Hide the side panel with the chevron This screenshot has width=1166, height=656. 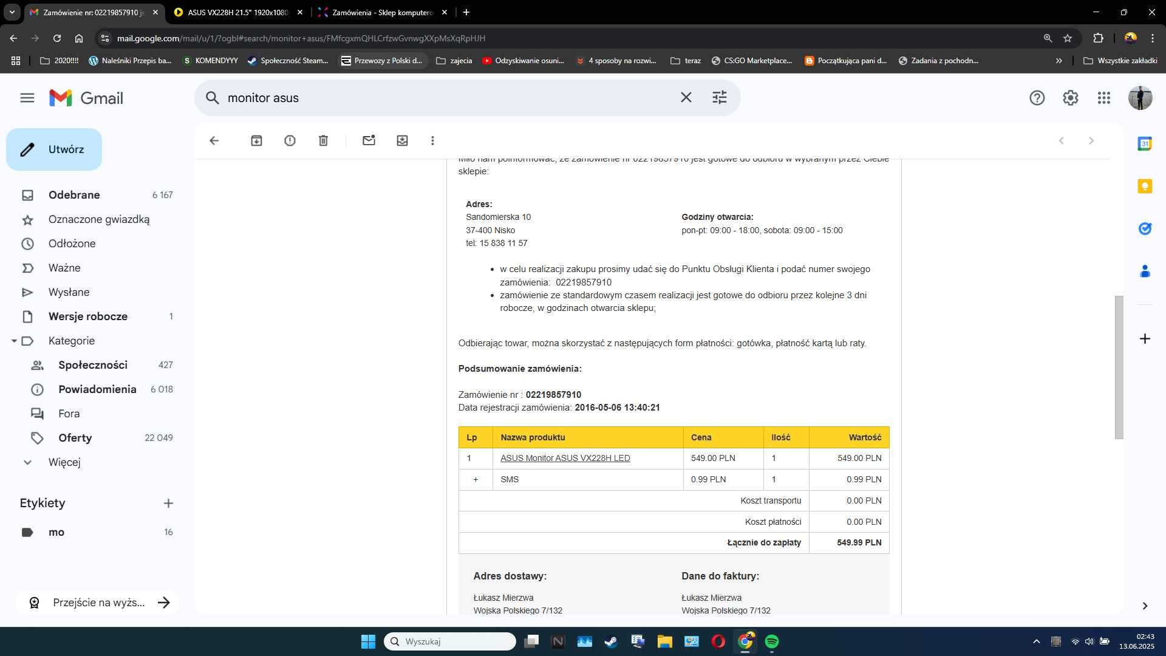[1145, 606]
